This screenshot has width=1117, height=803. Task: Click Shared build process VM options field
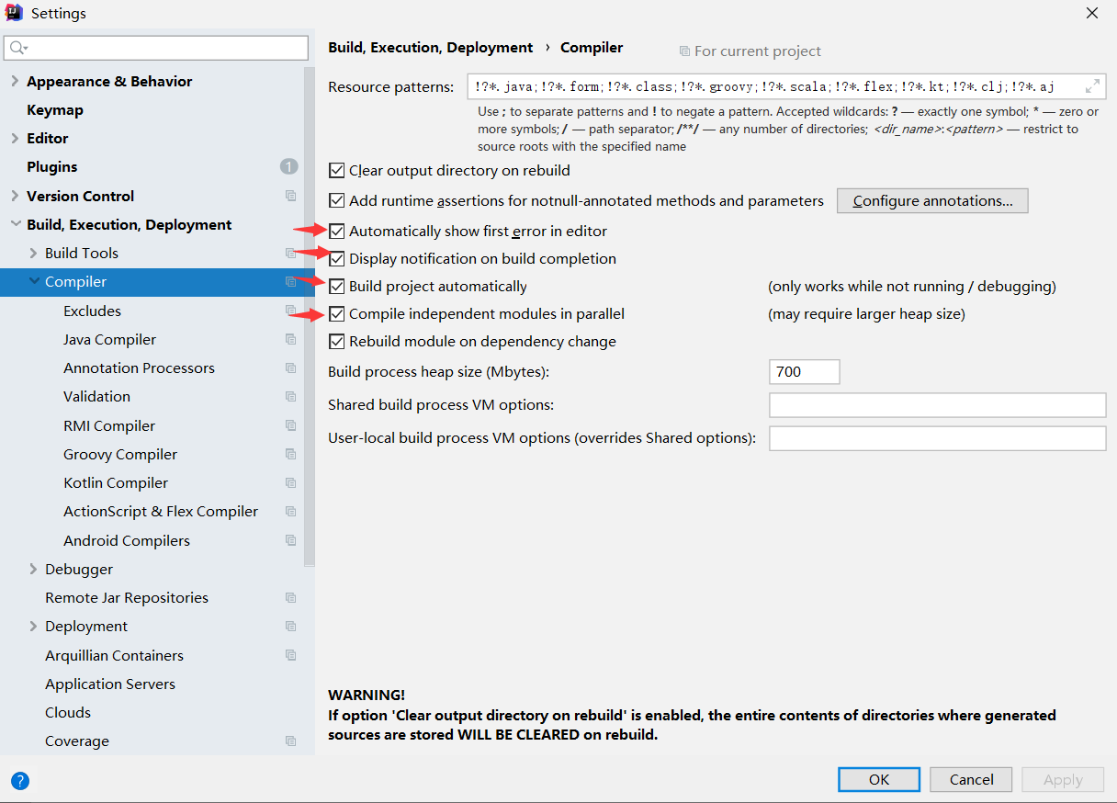pos(937,405)
